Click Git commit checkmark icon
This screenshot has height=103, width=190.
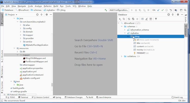(x=163, y=10)
